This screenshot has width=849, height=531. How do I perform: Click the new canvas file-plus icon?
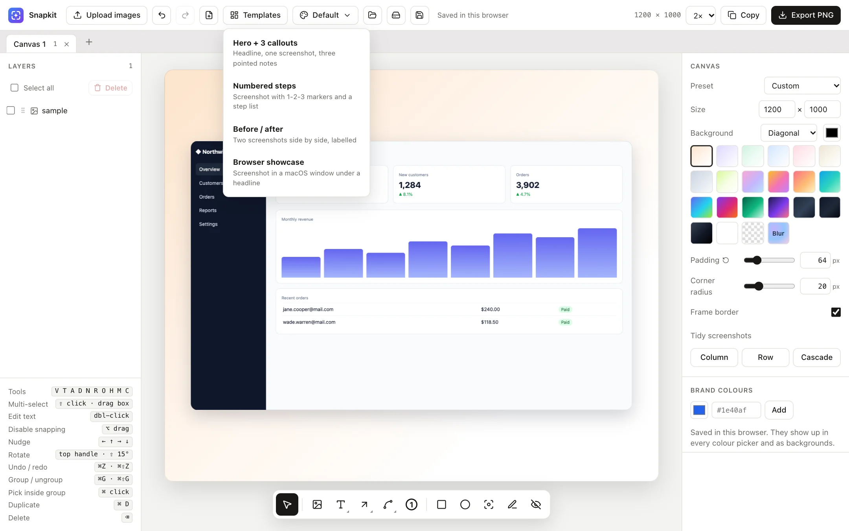(209, 15)
